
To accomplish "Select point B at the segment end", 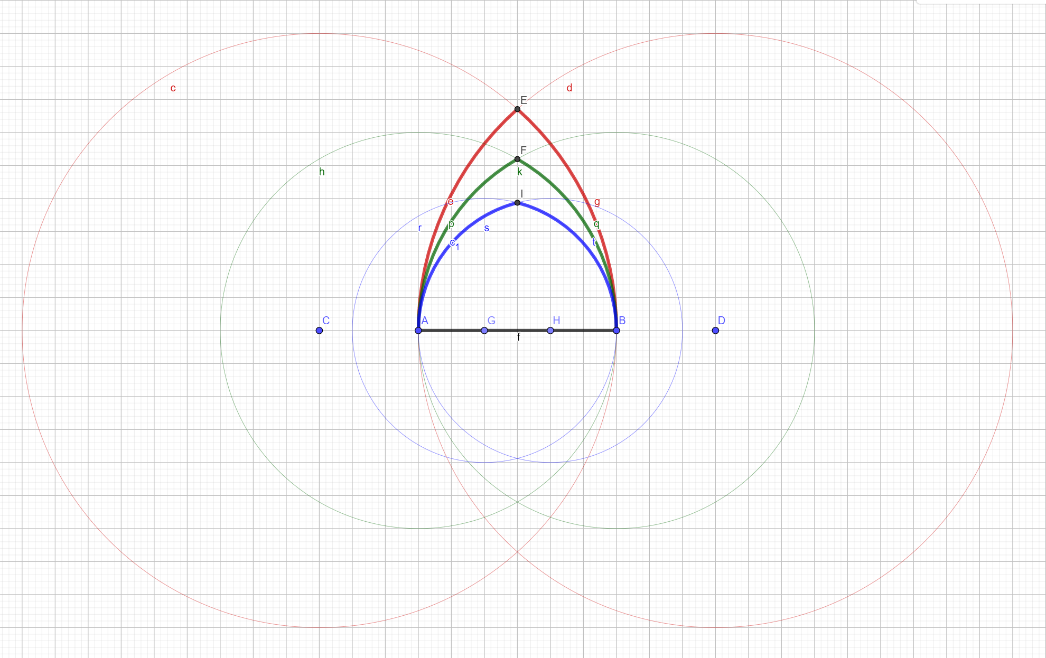I will point(617,331).
